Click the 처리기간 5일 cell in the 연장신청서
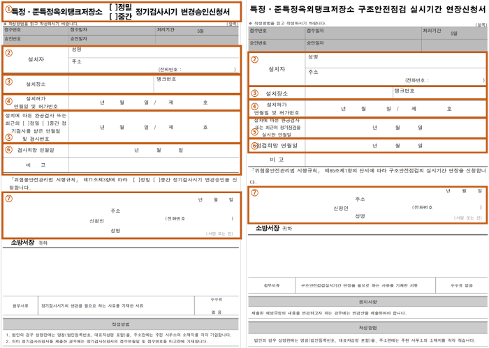 click(x=454, y=33)
